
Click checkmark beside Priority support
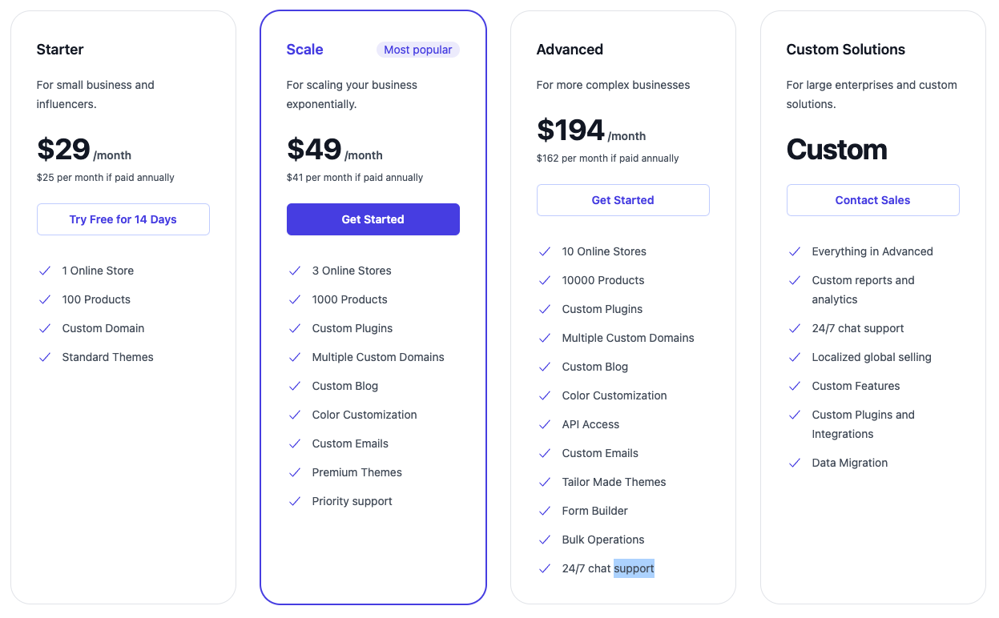click(x=295, y=501)
